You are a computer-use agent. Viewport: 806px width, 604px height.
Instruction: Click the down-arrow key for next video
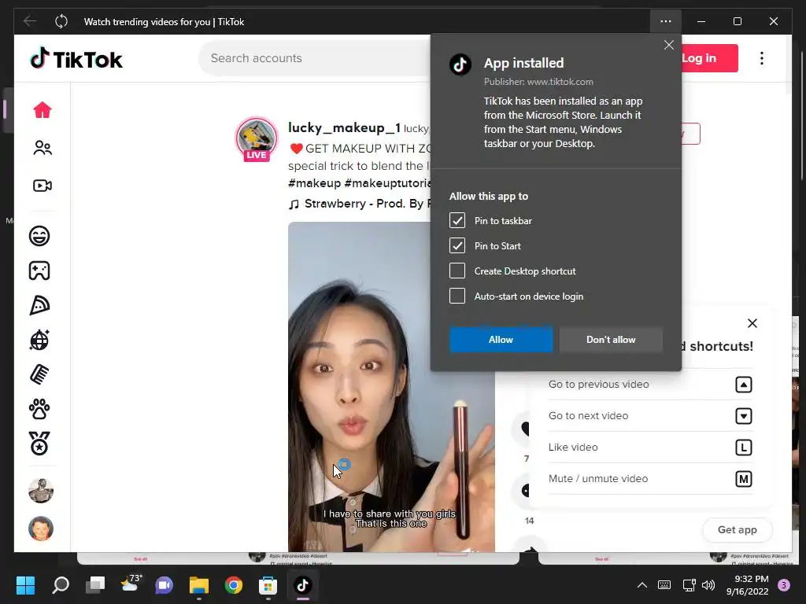coord(743,415)
